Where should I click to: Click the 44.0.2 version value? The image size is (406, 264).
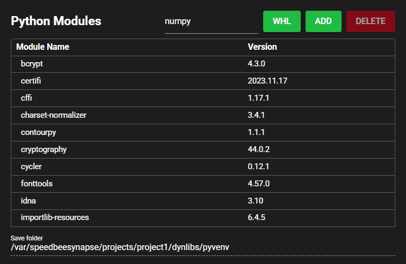pyautogui.click(x=258, y=149)
